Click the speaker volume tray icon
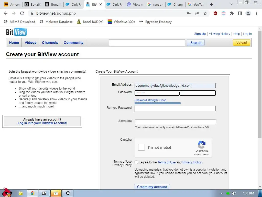 (x=234, y=193)
